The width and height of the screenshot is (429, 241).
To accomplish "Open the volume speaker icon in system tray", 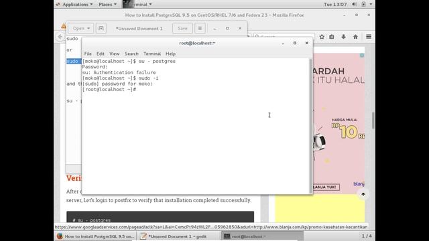I will click(x=355, y=5).
